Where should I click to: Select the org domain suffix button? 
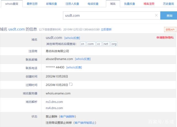click(x=114, y=44)
